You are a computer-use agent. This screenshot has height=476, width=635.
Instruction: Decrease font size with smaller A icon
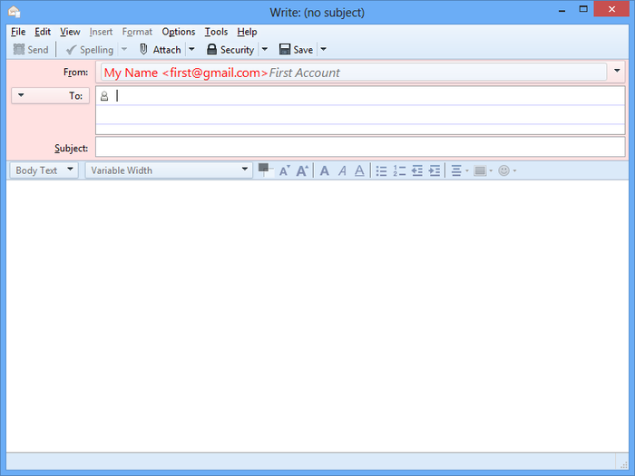click(284, 170)
